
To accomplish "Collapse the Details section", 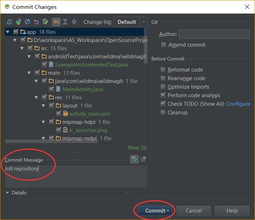I will 7,193.
